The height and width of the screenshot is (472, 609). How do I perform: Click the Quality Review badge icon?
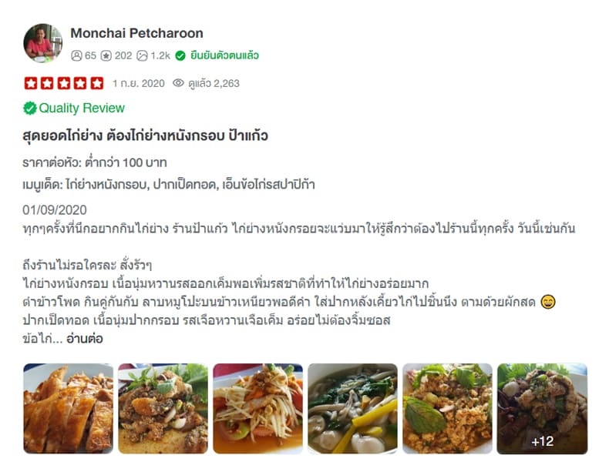(30, 109)
